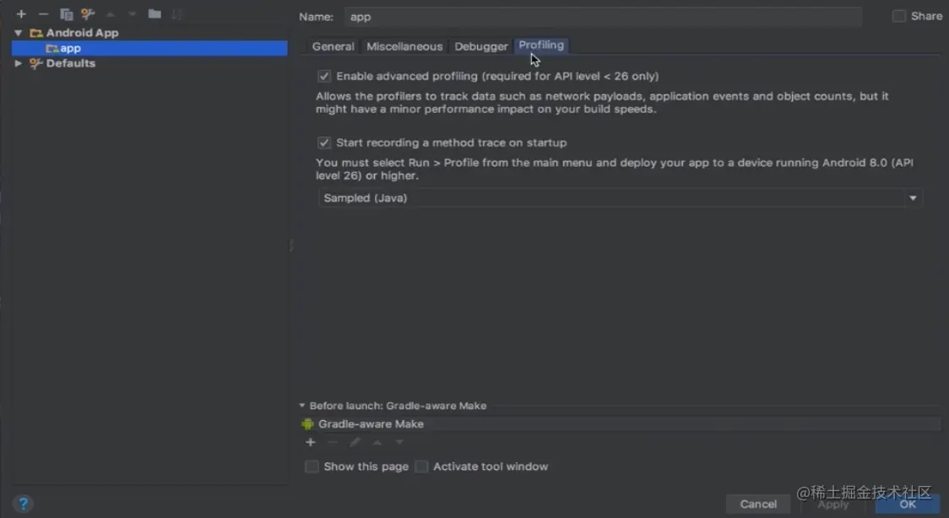Click the Cancel button
The image size is (949, 518).
click(x=758, y=504)
